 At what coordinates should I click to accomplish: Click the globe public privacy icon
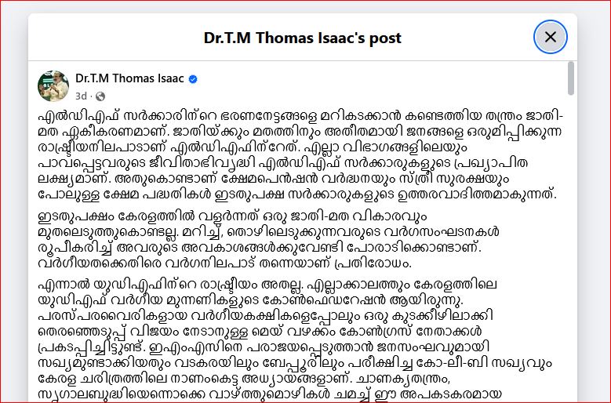click(100, 96)
